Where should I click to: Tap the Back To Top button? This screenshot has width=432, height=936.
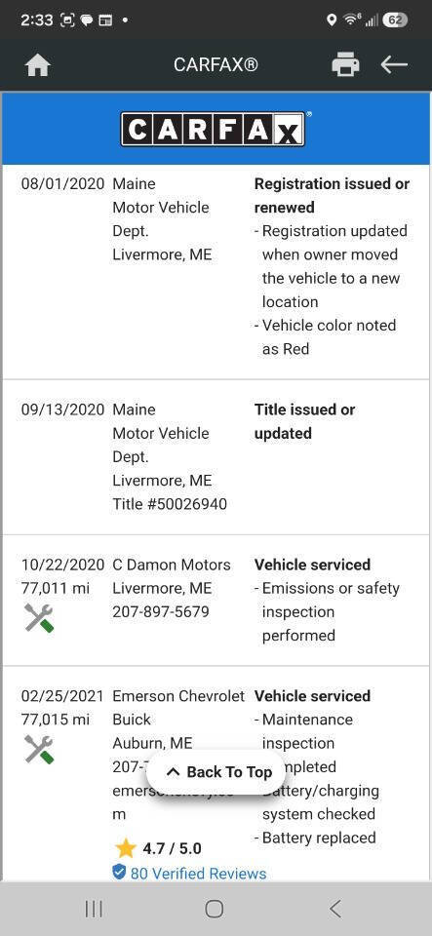[x=218, y=772]
